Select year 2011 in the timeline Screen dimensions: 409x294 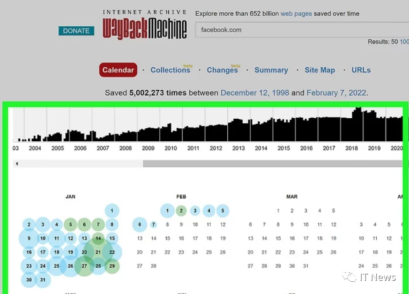tap(193, 148)
